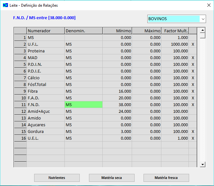Select the U.F.L. factor value 1000.000
The width and height of the screenshot is (214, 186).
point(175,44)
